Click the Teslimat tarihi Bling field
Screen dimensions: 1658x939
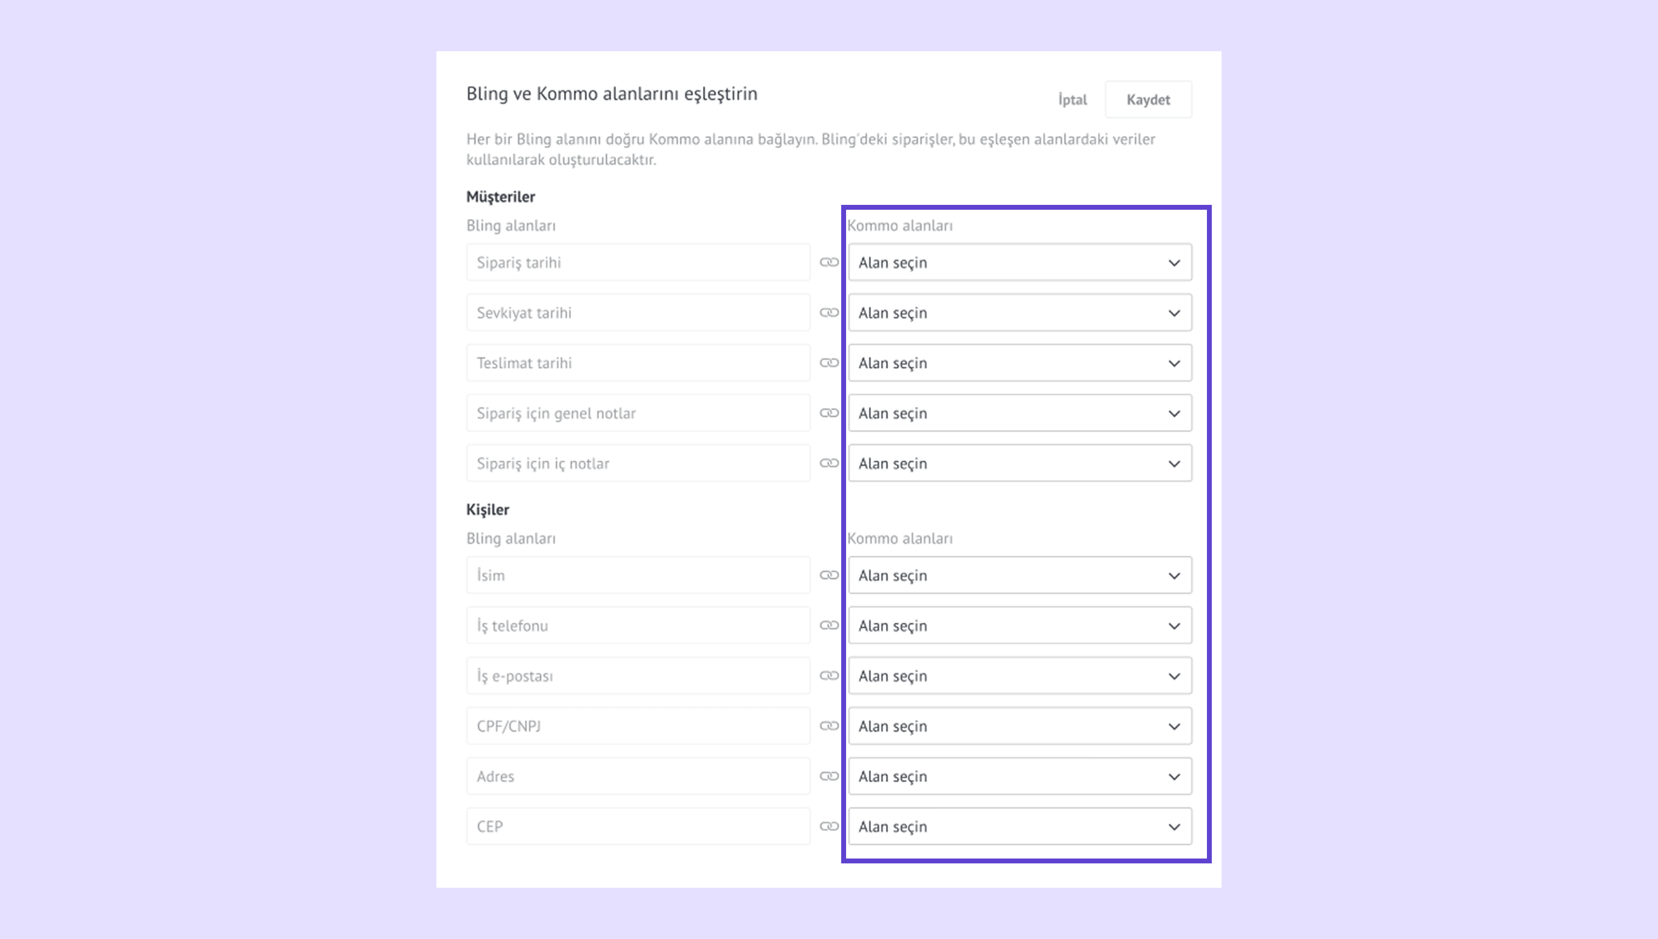(x=638, y=363)
